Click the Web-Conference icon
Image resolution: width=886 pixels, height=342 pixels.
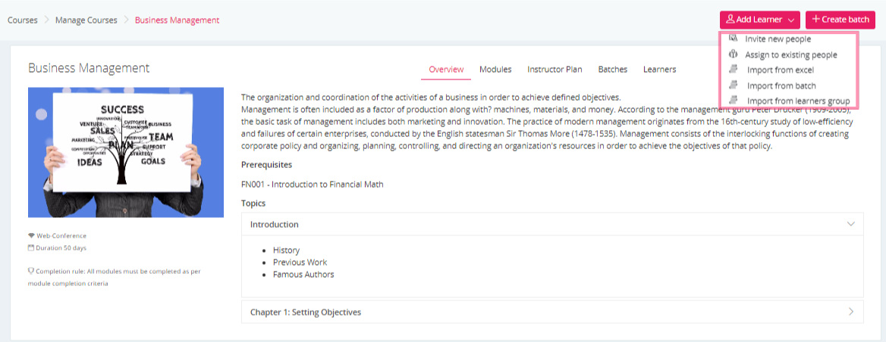click(x=31, y=236)
